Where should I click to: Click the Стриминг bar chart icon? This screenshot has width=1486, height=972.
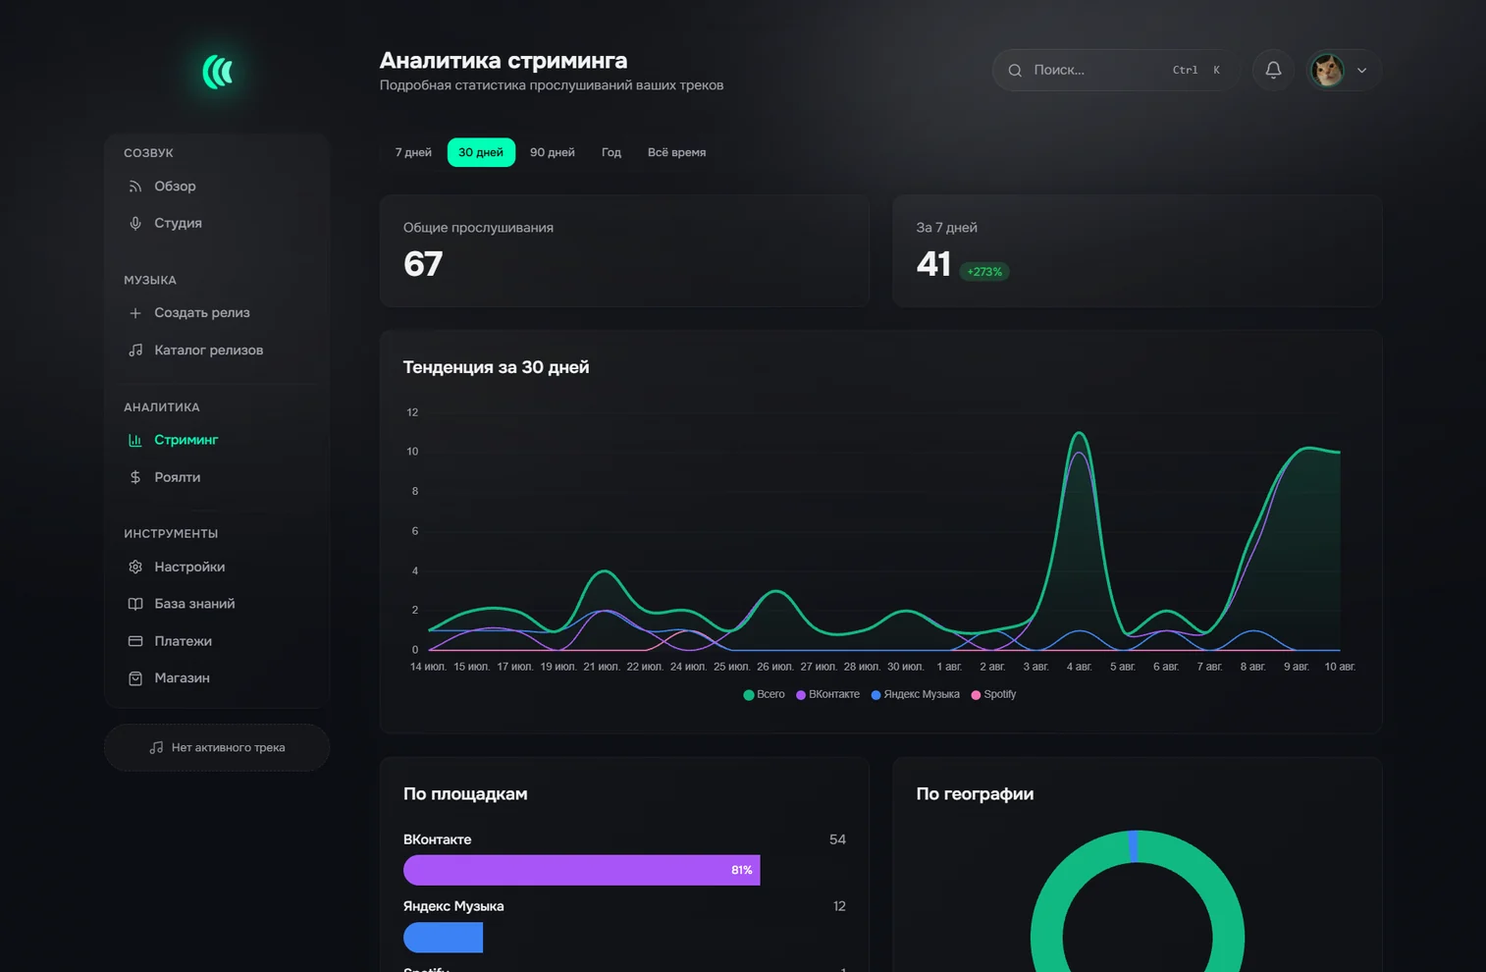tap(135, 440)
